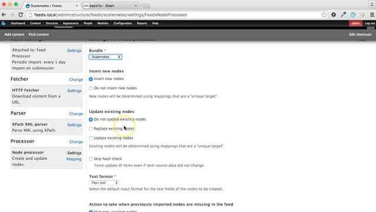
Task: Click the browser address bar
Action: (176, 15)
